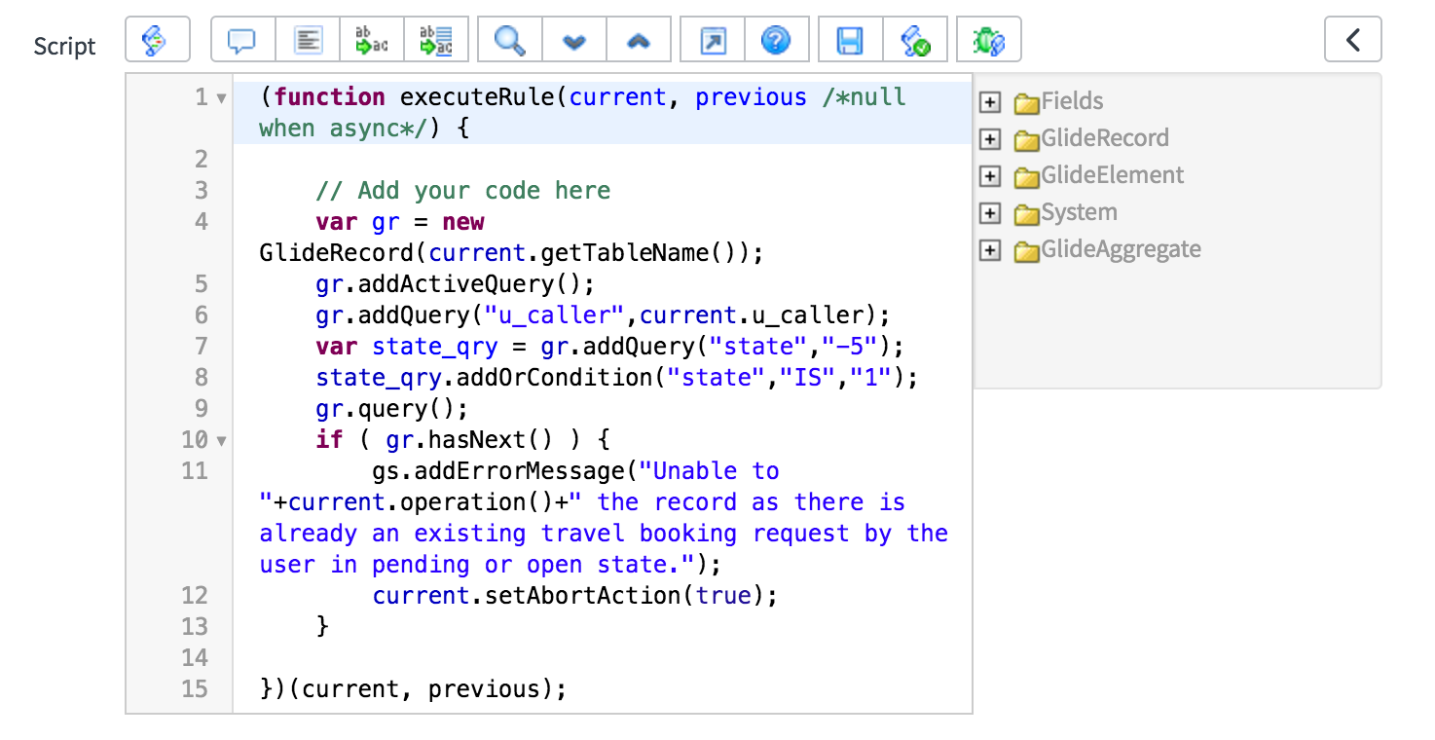1435x740 pixels.
Task: Save the script with floppy disk icon
Action: [851, 40]
